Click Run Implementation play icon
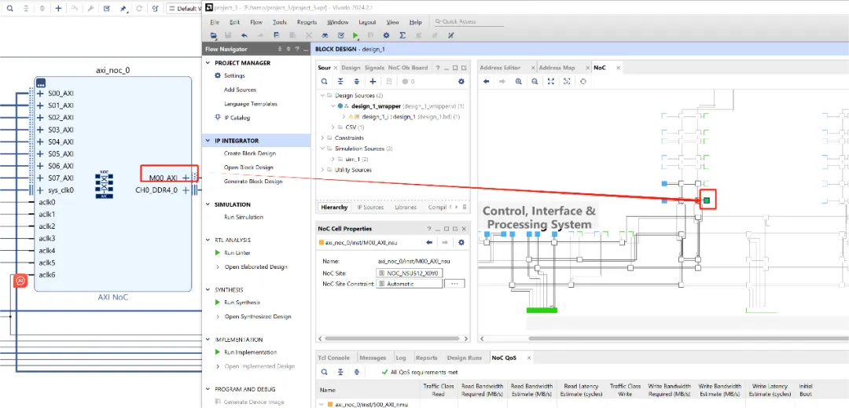Viewport: 849px width, 408px height. coord(218,353)
